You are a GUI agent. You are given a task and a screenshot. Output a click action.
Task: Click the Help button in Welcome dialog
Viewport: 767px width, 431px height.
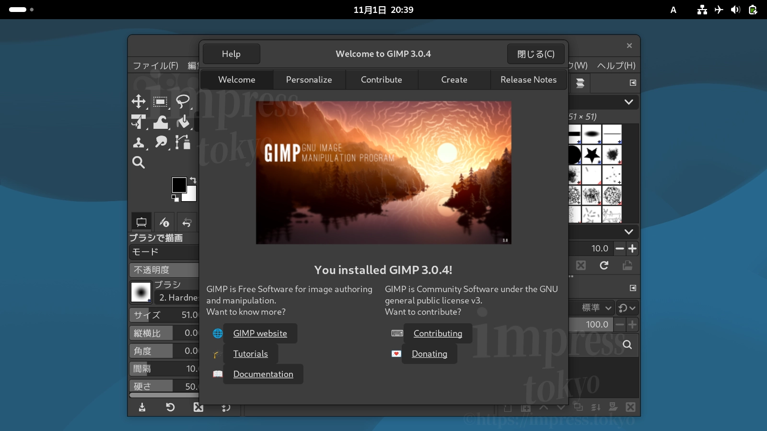click(x=231, y=54)
